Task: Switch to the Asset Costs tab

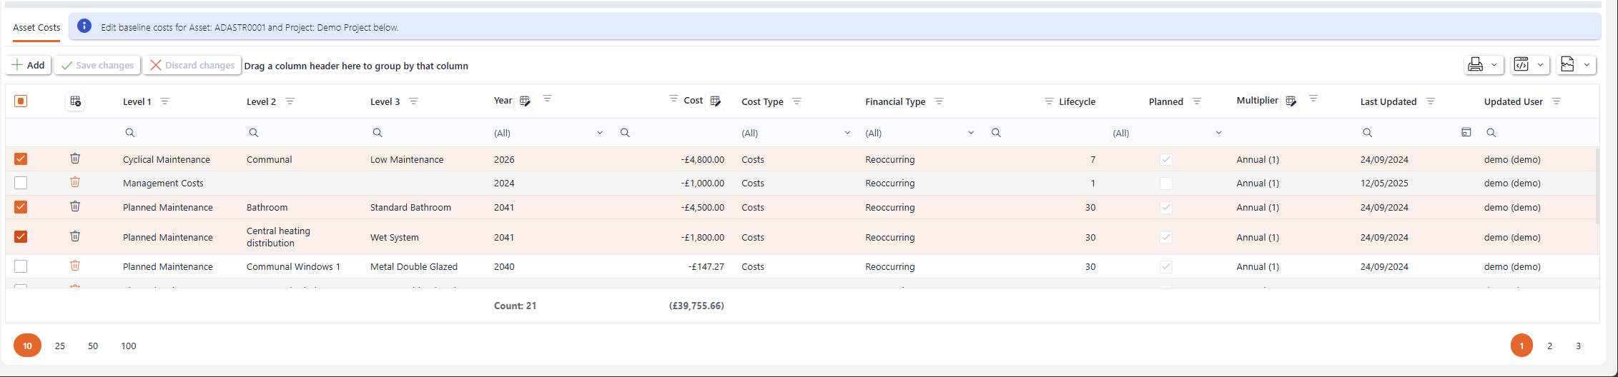Action: tap(36, 28)
